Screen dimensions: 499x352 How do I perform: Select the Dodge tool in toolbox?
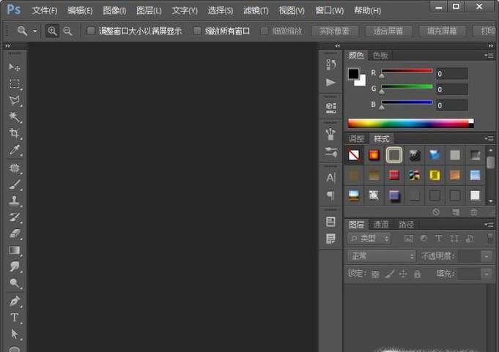point(15,282)
